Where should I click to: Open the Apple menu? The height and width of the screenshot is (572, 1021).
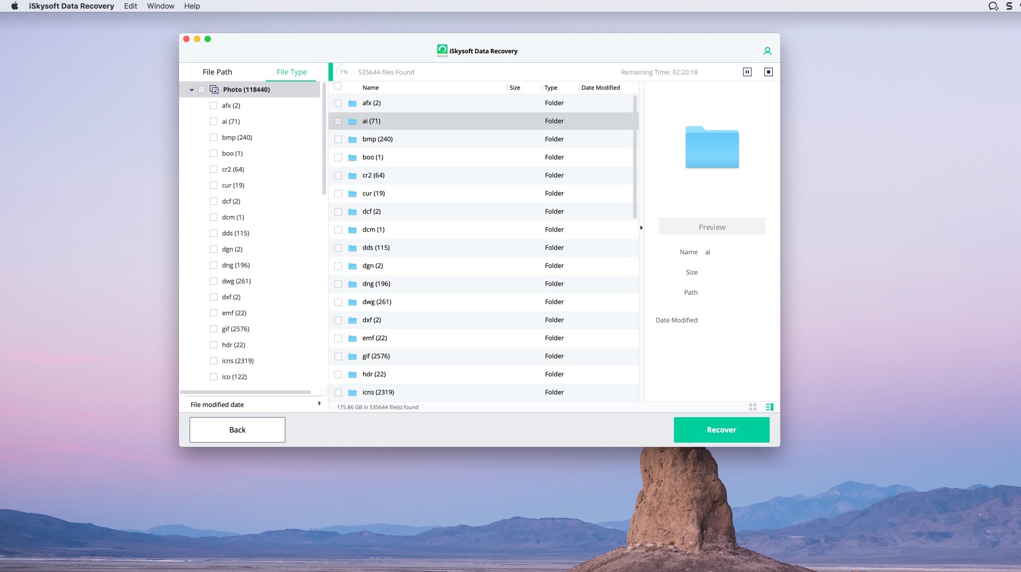click(14, 6)
